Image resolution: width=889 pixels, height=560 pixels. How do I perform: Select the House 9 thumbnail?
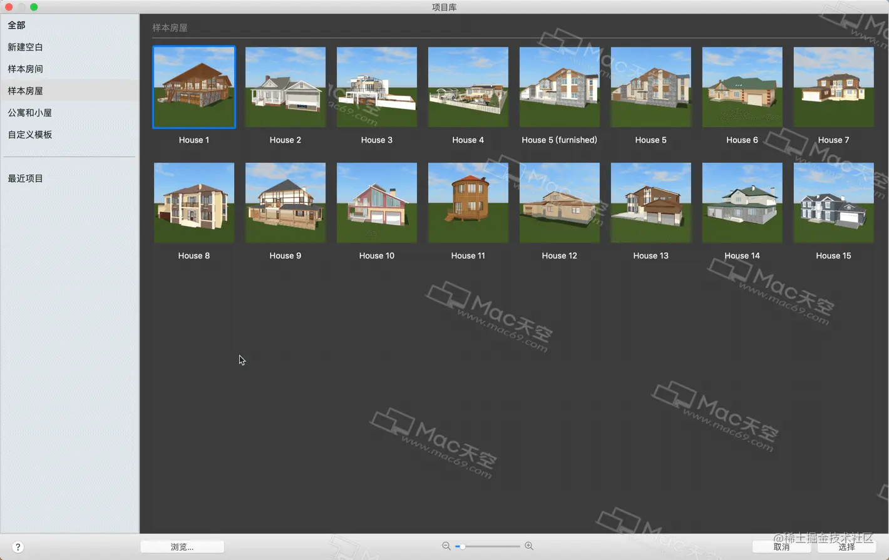(285, 203)
